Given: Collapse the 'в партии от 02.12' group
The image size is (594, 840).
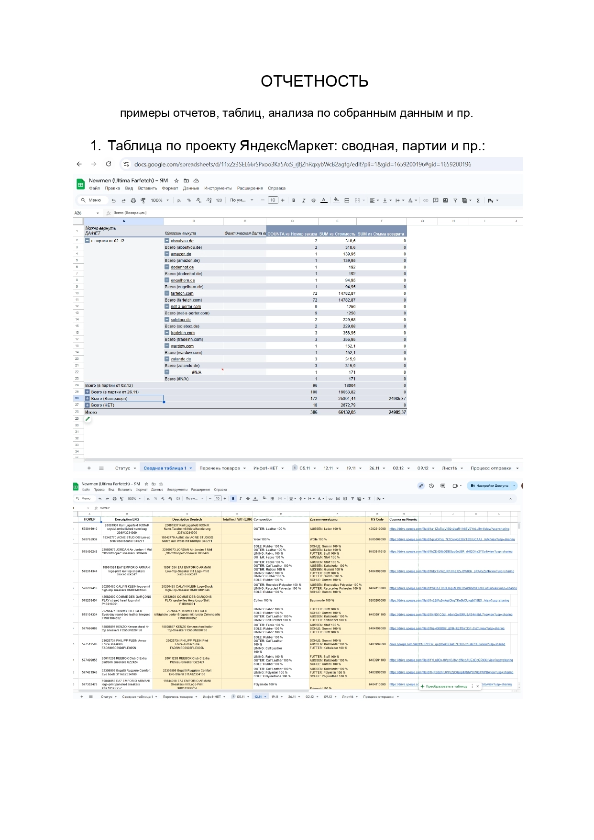Looking at the screenshot, I should click(x=88, y=241).
